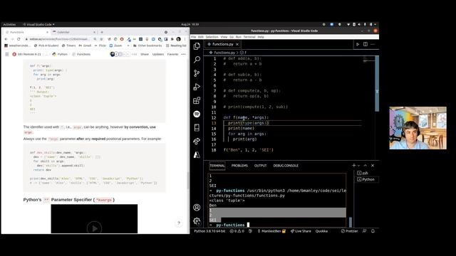Open the Gmail bookmark

pos(85,46)
